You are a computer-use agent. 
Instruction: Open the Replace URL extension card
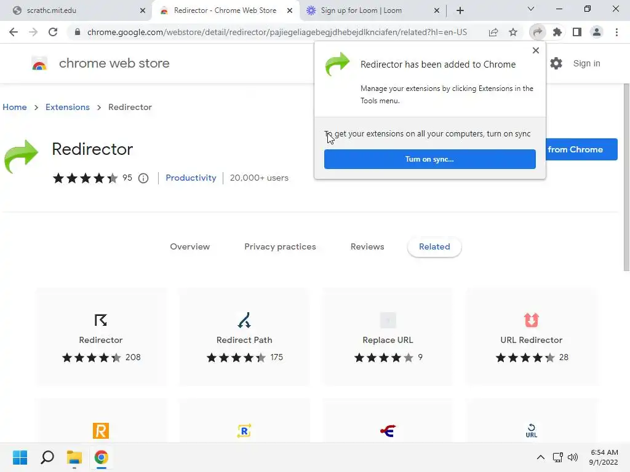(x=388, y=337)
